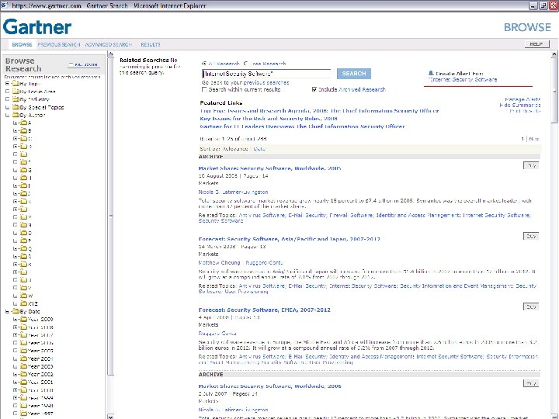Expand the Year 2000 tree node
Screen dimensions: 559x419
(15, 390)
